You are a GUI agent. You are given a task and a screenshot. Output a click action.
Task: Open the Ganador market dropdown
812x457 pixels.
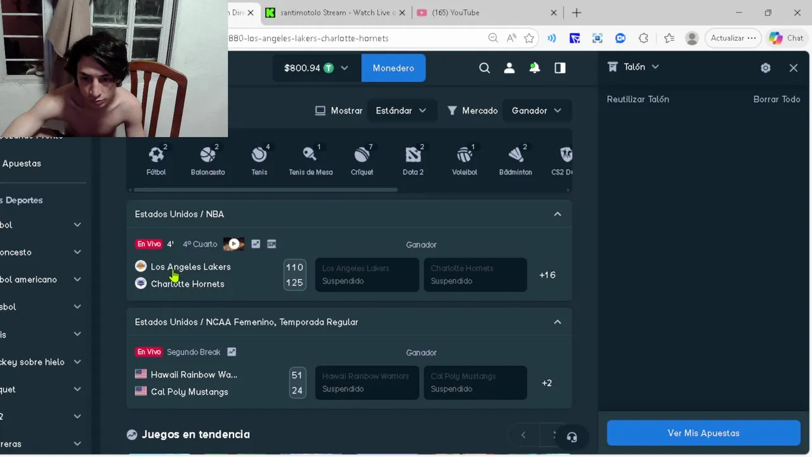tap(537, 110)
